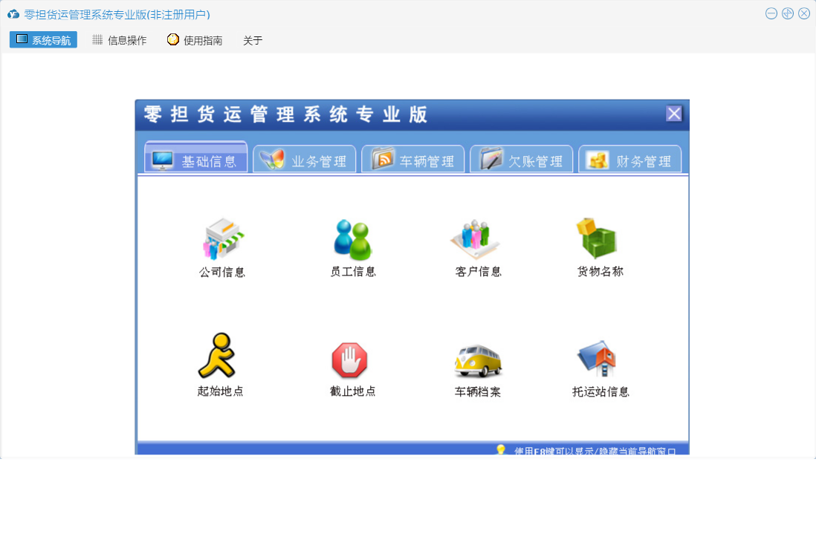Switch to the 基础信息 tab
This screenshot has width=816, height=534.
(196, 160)
